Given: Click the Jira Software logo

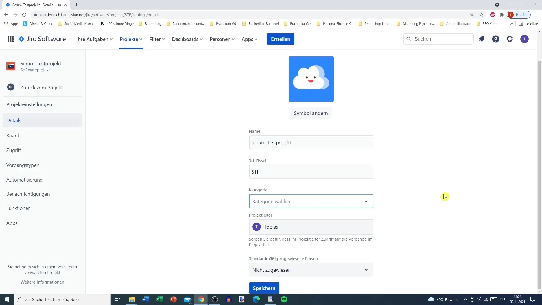Looking at the screenshot, I should pos(42,39).
